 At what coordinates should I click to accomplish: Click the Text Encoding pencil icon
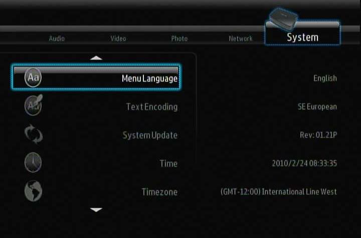(x=33, y=106)
